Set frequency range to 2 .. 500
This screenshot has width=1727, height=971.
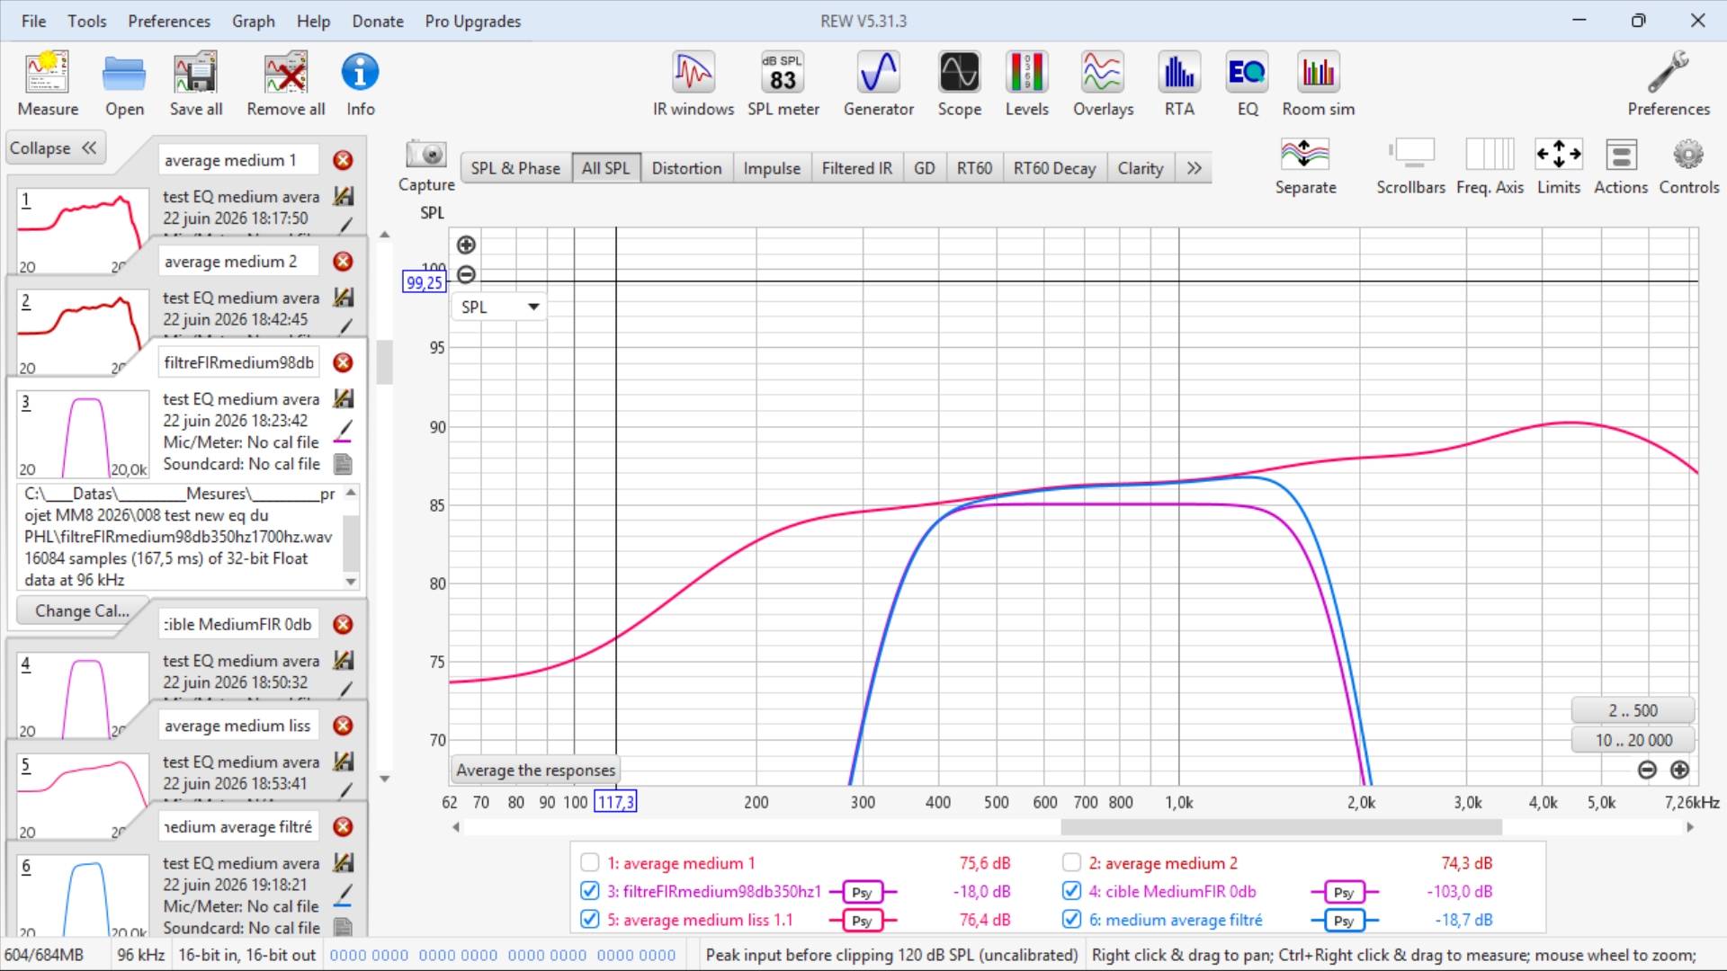(x=1633, y=710)
